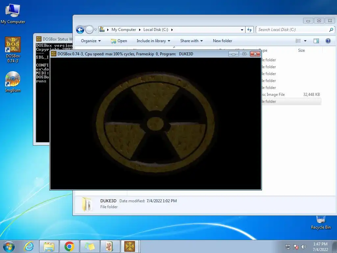Create a New folder from the toolbar

222,41
